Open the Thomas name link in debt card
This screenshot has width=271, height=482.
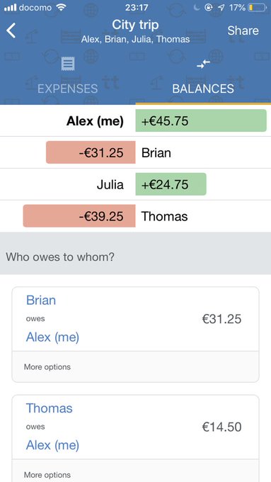[50, 408]
